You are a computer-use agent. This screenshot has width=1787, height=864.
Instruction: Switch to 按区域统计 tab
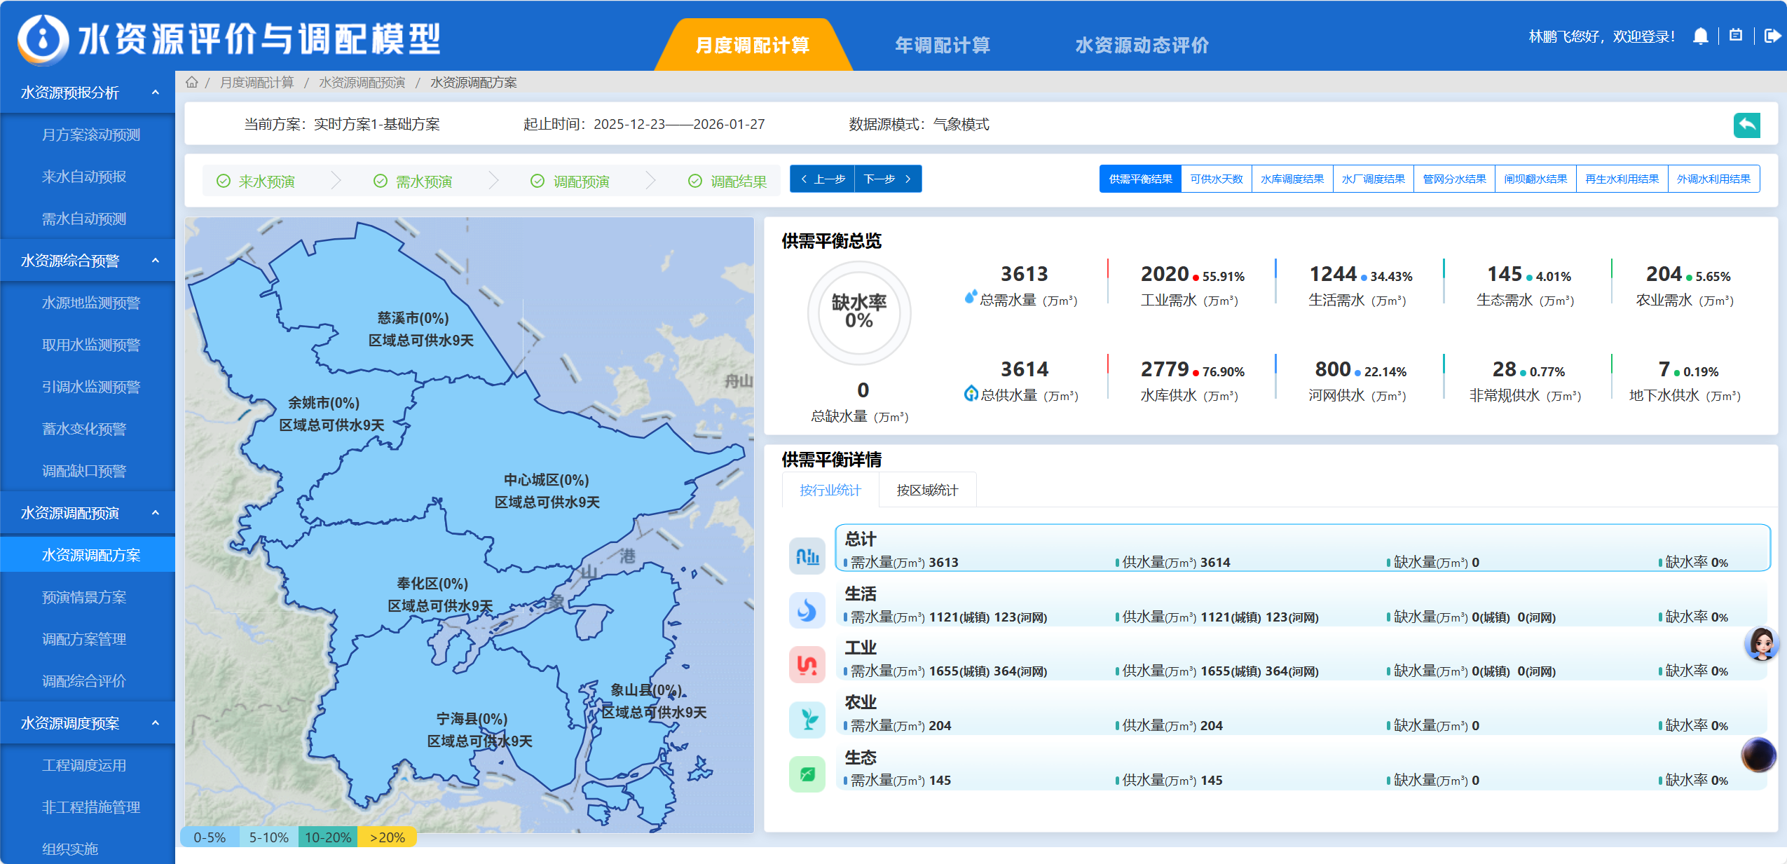(x=926, y=490)
